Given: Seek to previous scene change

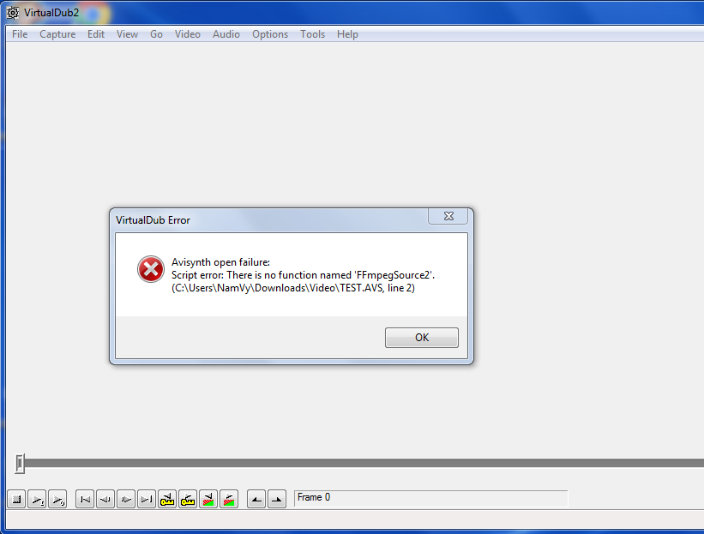Looking at the screenshot, I should click(208, 499).
